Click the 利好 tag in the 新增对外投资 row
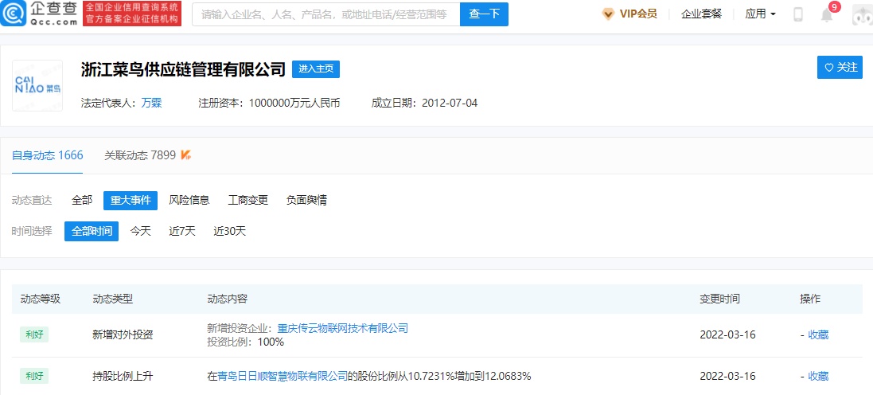 [x=34, y=334]
